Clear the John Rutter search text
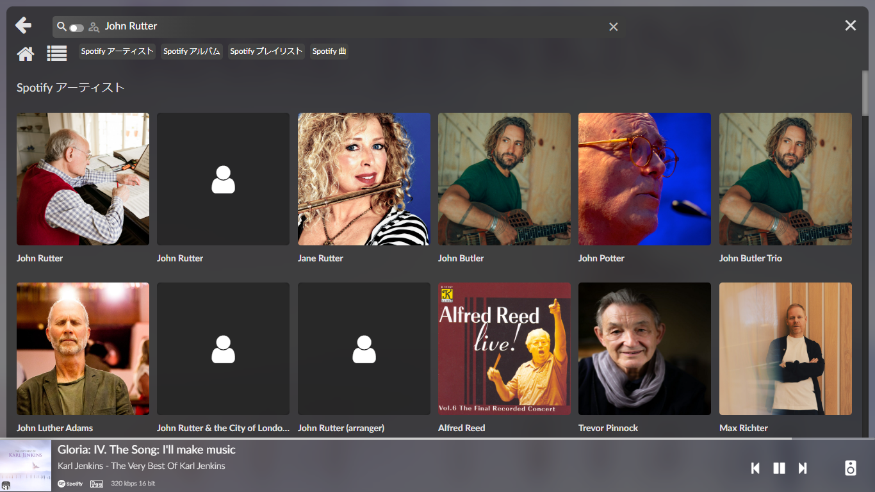 pos(613,27)
